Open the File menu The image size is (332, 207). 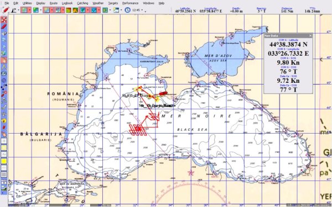coord(7,3)
